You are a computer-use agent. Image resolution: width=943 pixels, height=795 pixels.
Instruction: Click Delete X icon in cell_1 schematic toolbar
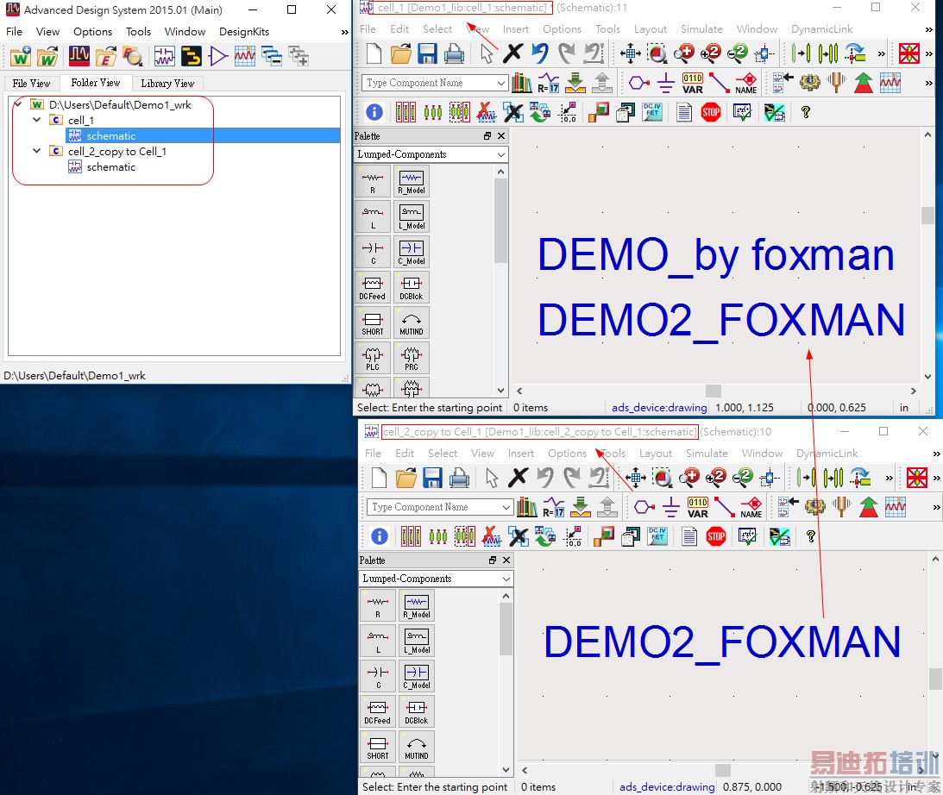[x=512, y=53]
